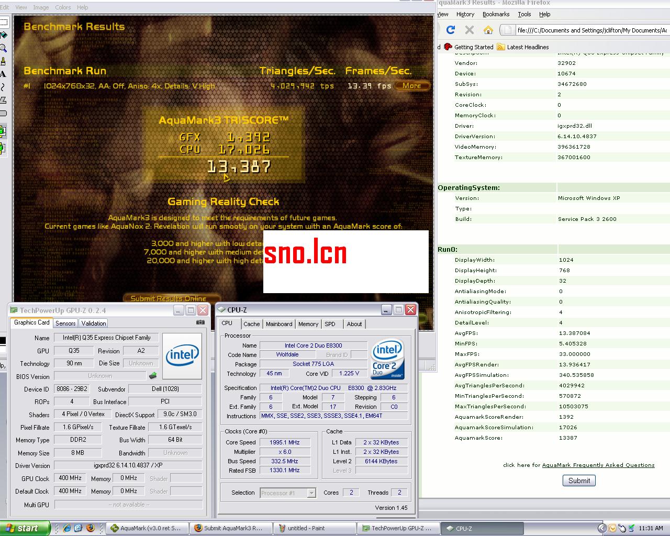670x536 pixels.
Task: Select the Magnifier tool in Paint
Action: coord(3,49)
